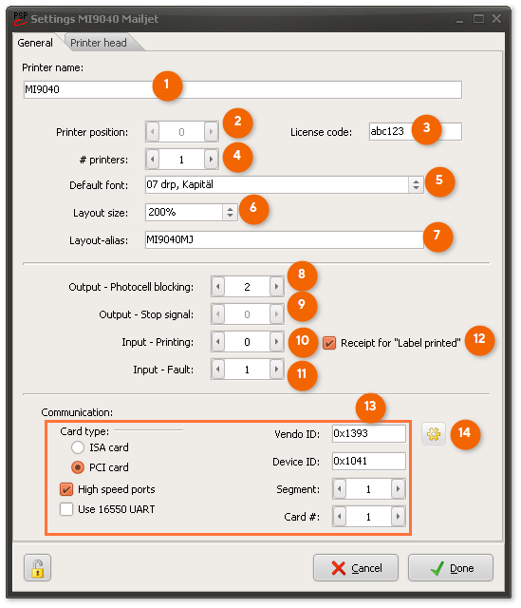Screen dimensions: 521x608
Task: Decrease the Card # value arrow
Action: (x=340, y=517)
